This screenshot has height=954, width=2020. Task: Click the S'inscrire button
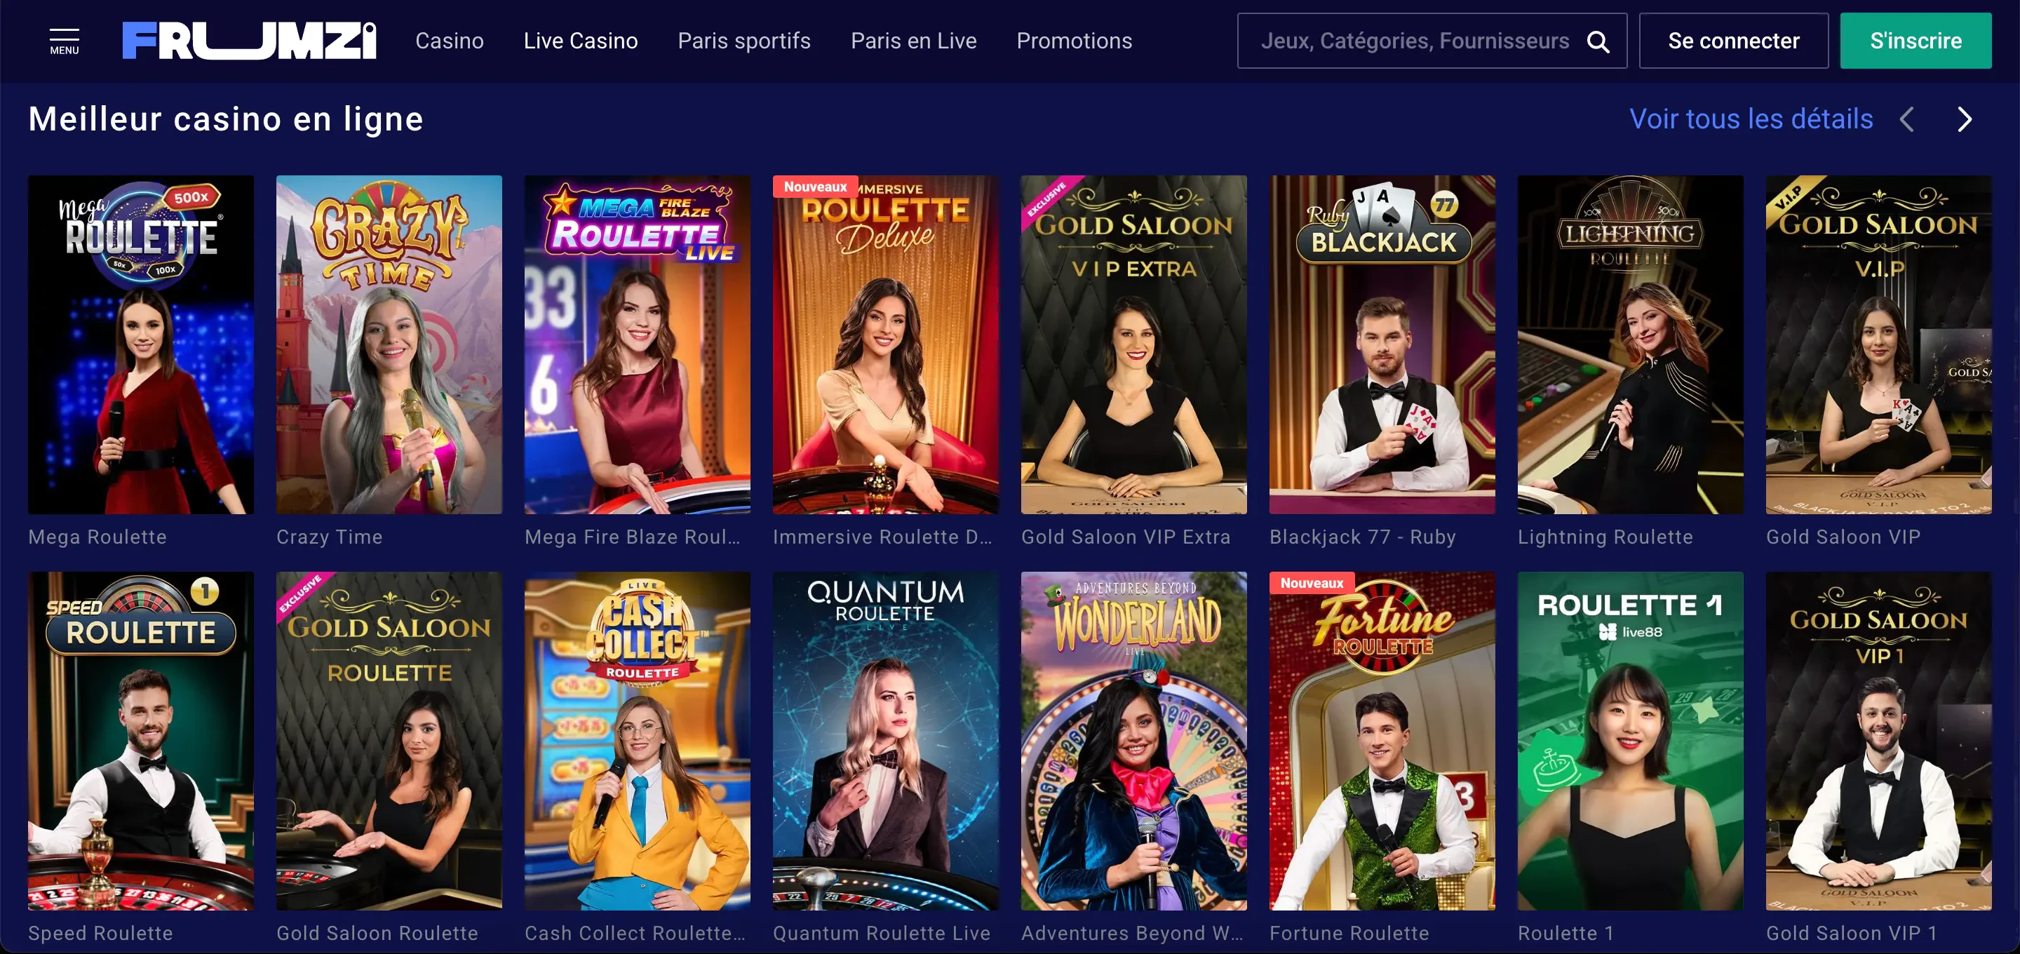point(1915,41)
